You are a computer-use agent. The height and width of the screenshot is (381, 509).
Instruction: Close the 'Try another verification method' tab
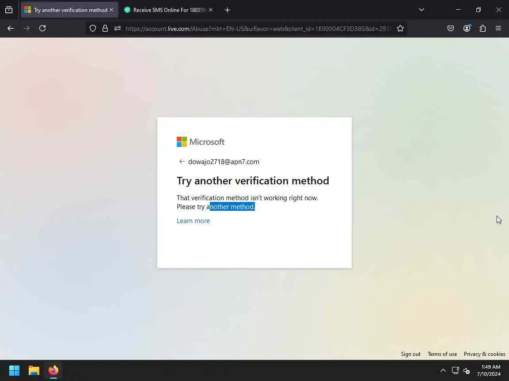click(111, 10)
